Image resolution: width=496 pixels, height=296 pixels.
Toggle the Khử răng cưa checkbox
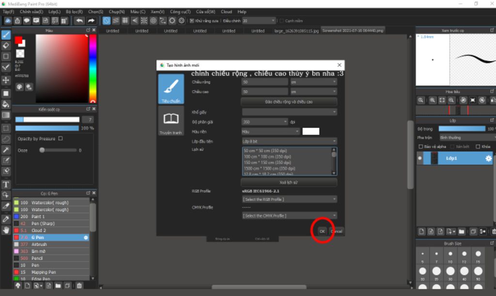coord(192,21)
